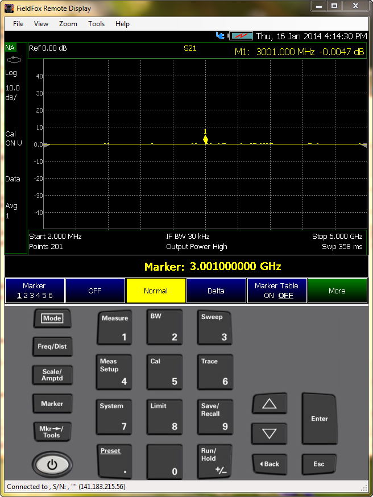Click the Marker hardkey

[52, 404]
